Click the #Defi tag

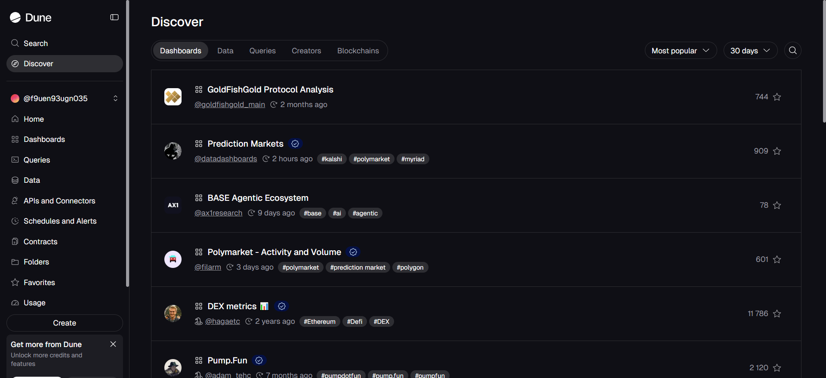(354, 322)
